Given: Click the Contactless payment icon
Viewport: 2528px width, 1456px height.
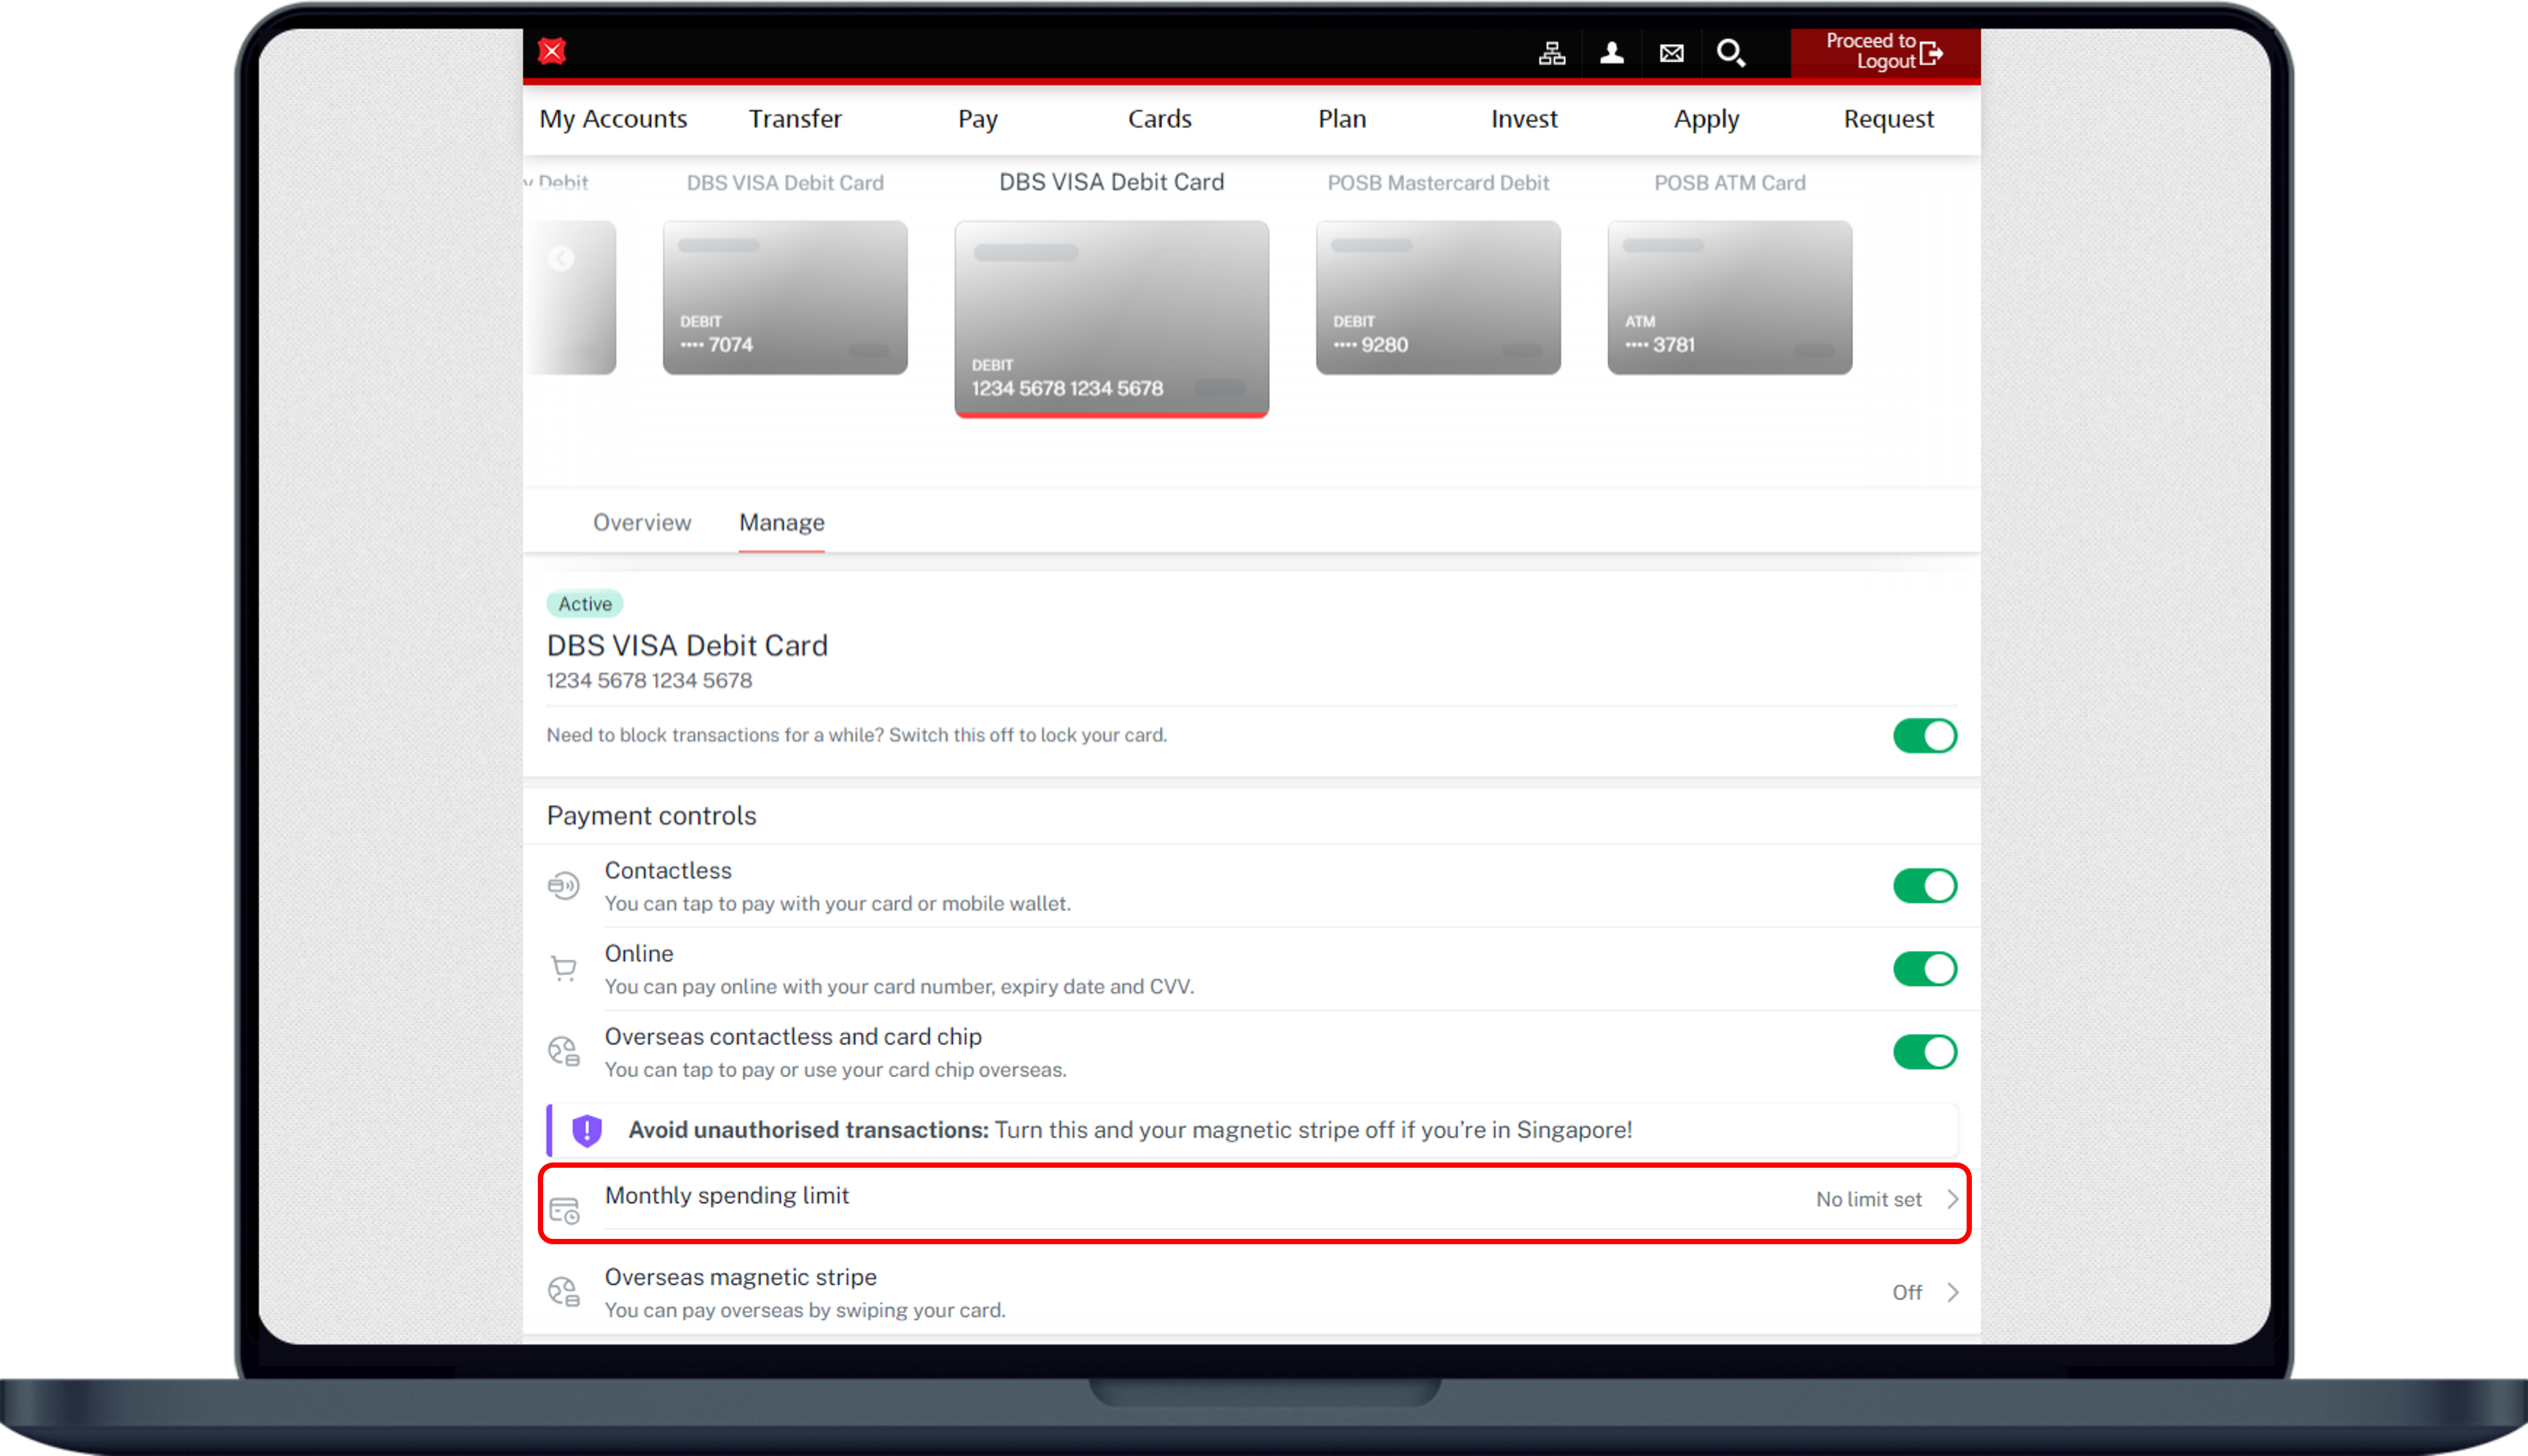Looking at the screenshot, I should click(x=564, y=885).
